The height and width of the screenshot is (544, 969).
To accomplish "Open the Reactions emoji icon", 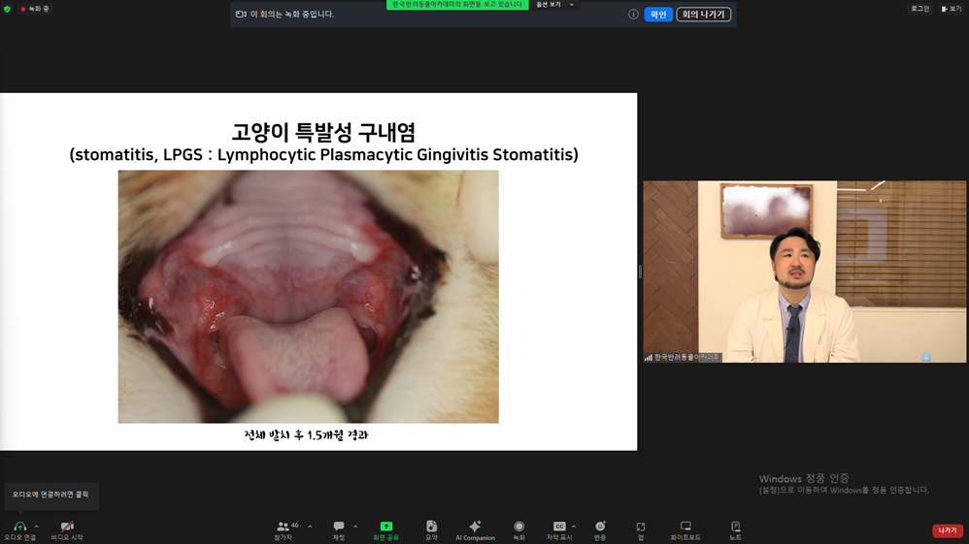I will click(x=600, y=527).
